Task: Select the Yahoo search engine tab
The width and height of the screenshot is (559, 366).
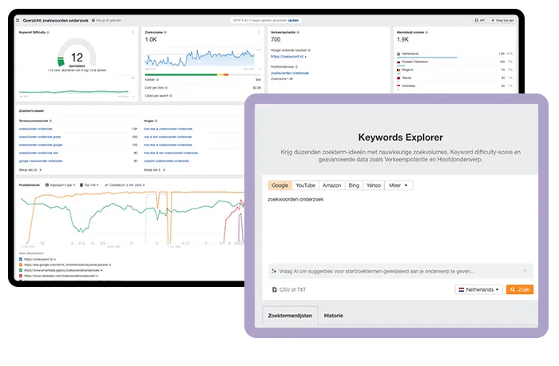Action: pos(374,185)
